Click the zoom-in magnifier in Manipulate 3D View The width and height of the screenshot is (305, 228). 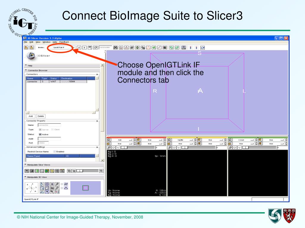[x=57, y=184]
